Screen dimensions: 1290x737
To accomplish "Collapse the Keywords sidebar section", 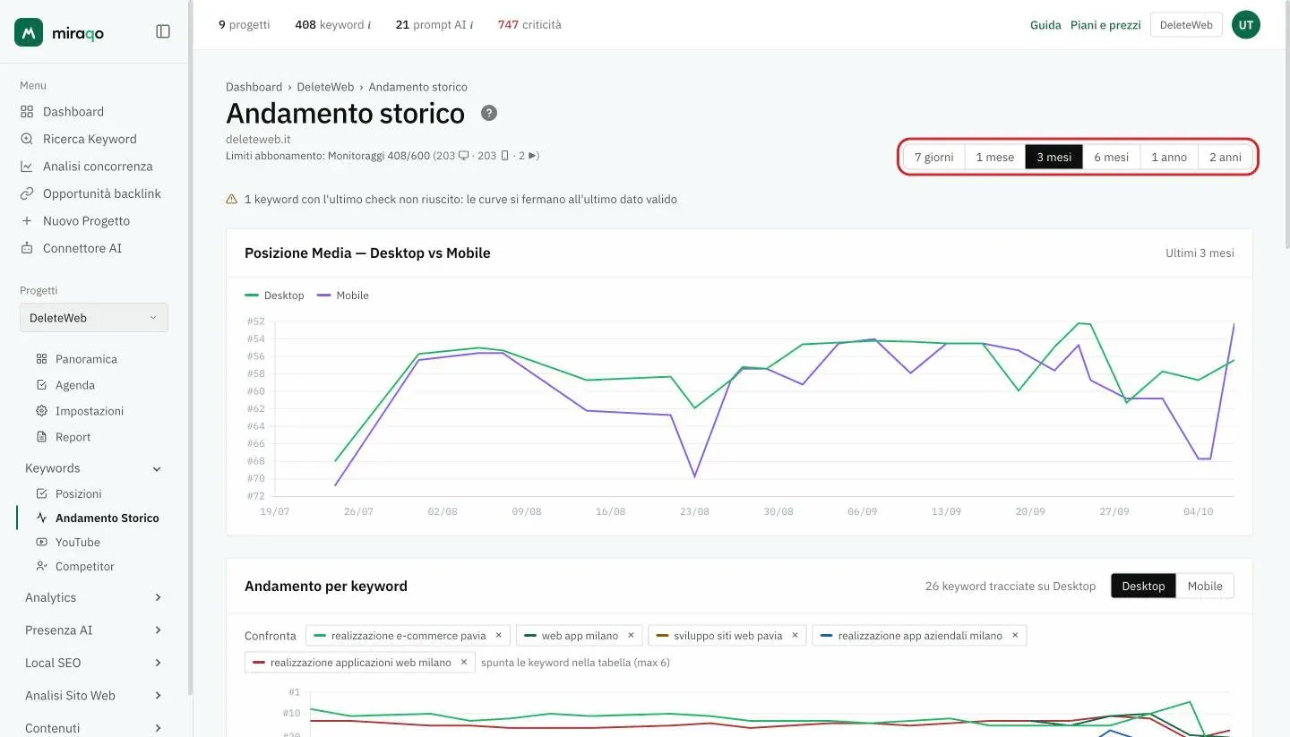I will 158,468.
